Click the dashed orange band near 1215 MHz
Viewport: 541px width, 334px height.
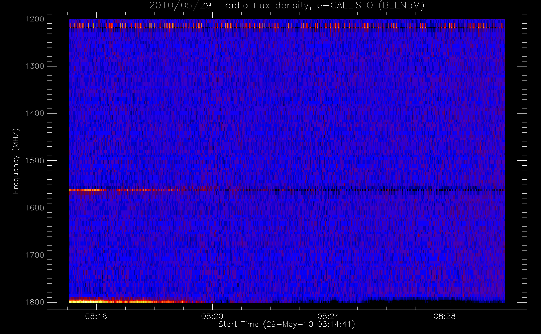pyautogui.click(x=287, y=26)
